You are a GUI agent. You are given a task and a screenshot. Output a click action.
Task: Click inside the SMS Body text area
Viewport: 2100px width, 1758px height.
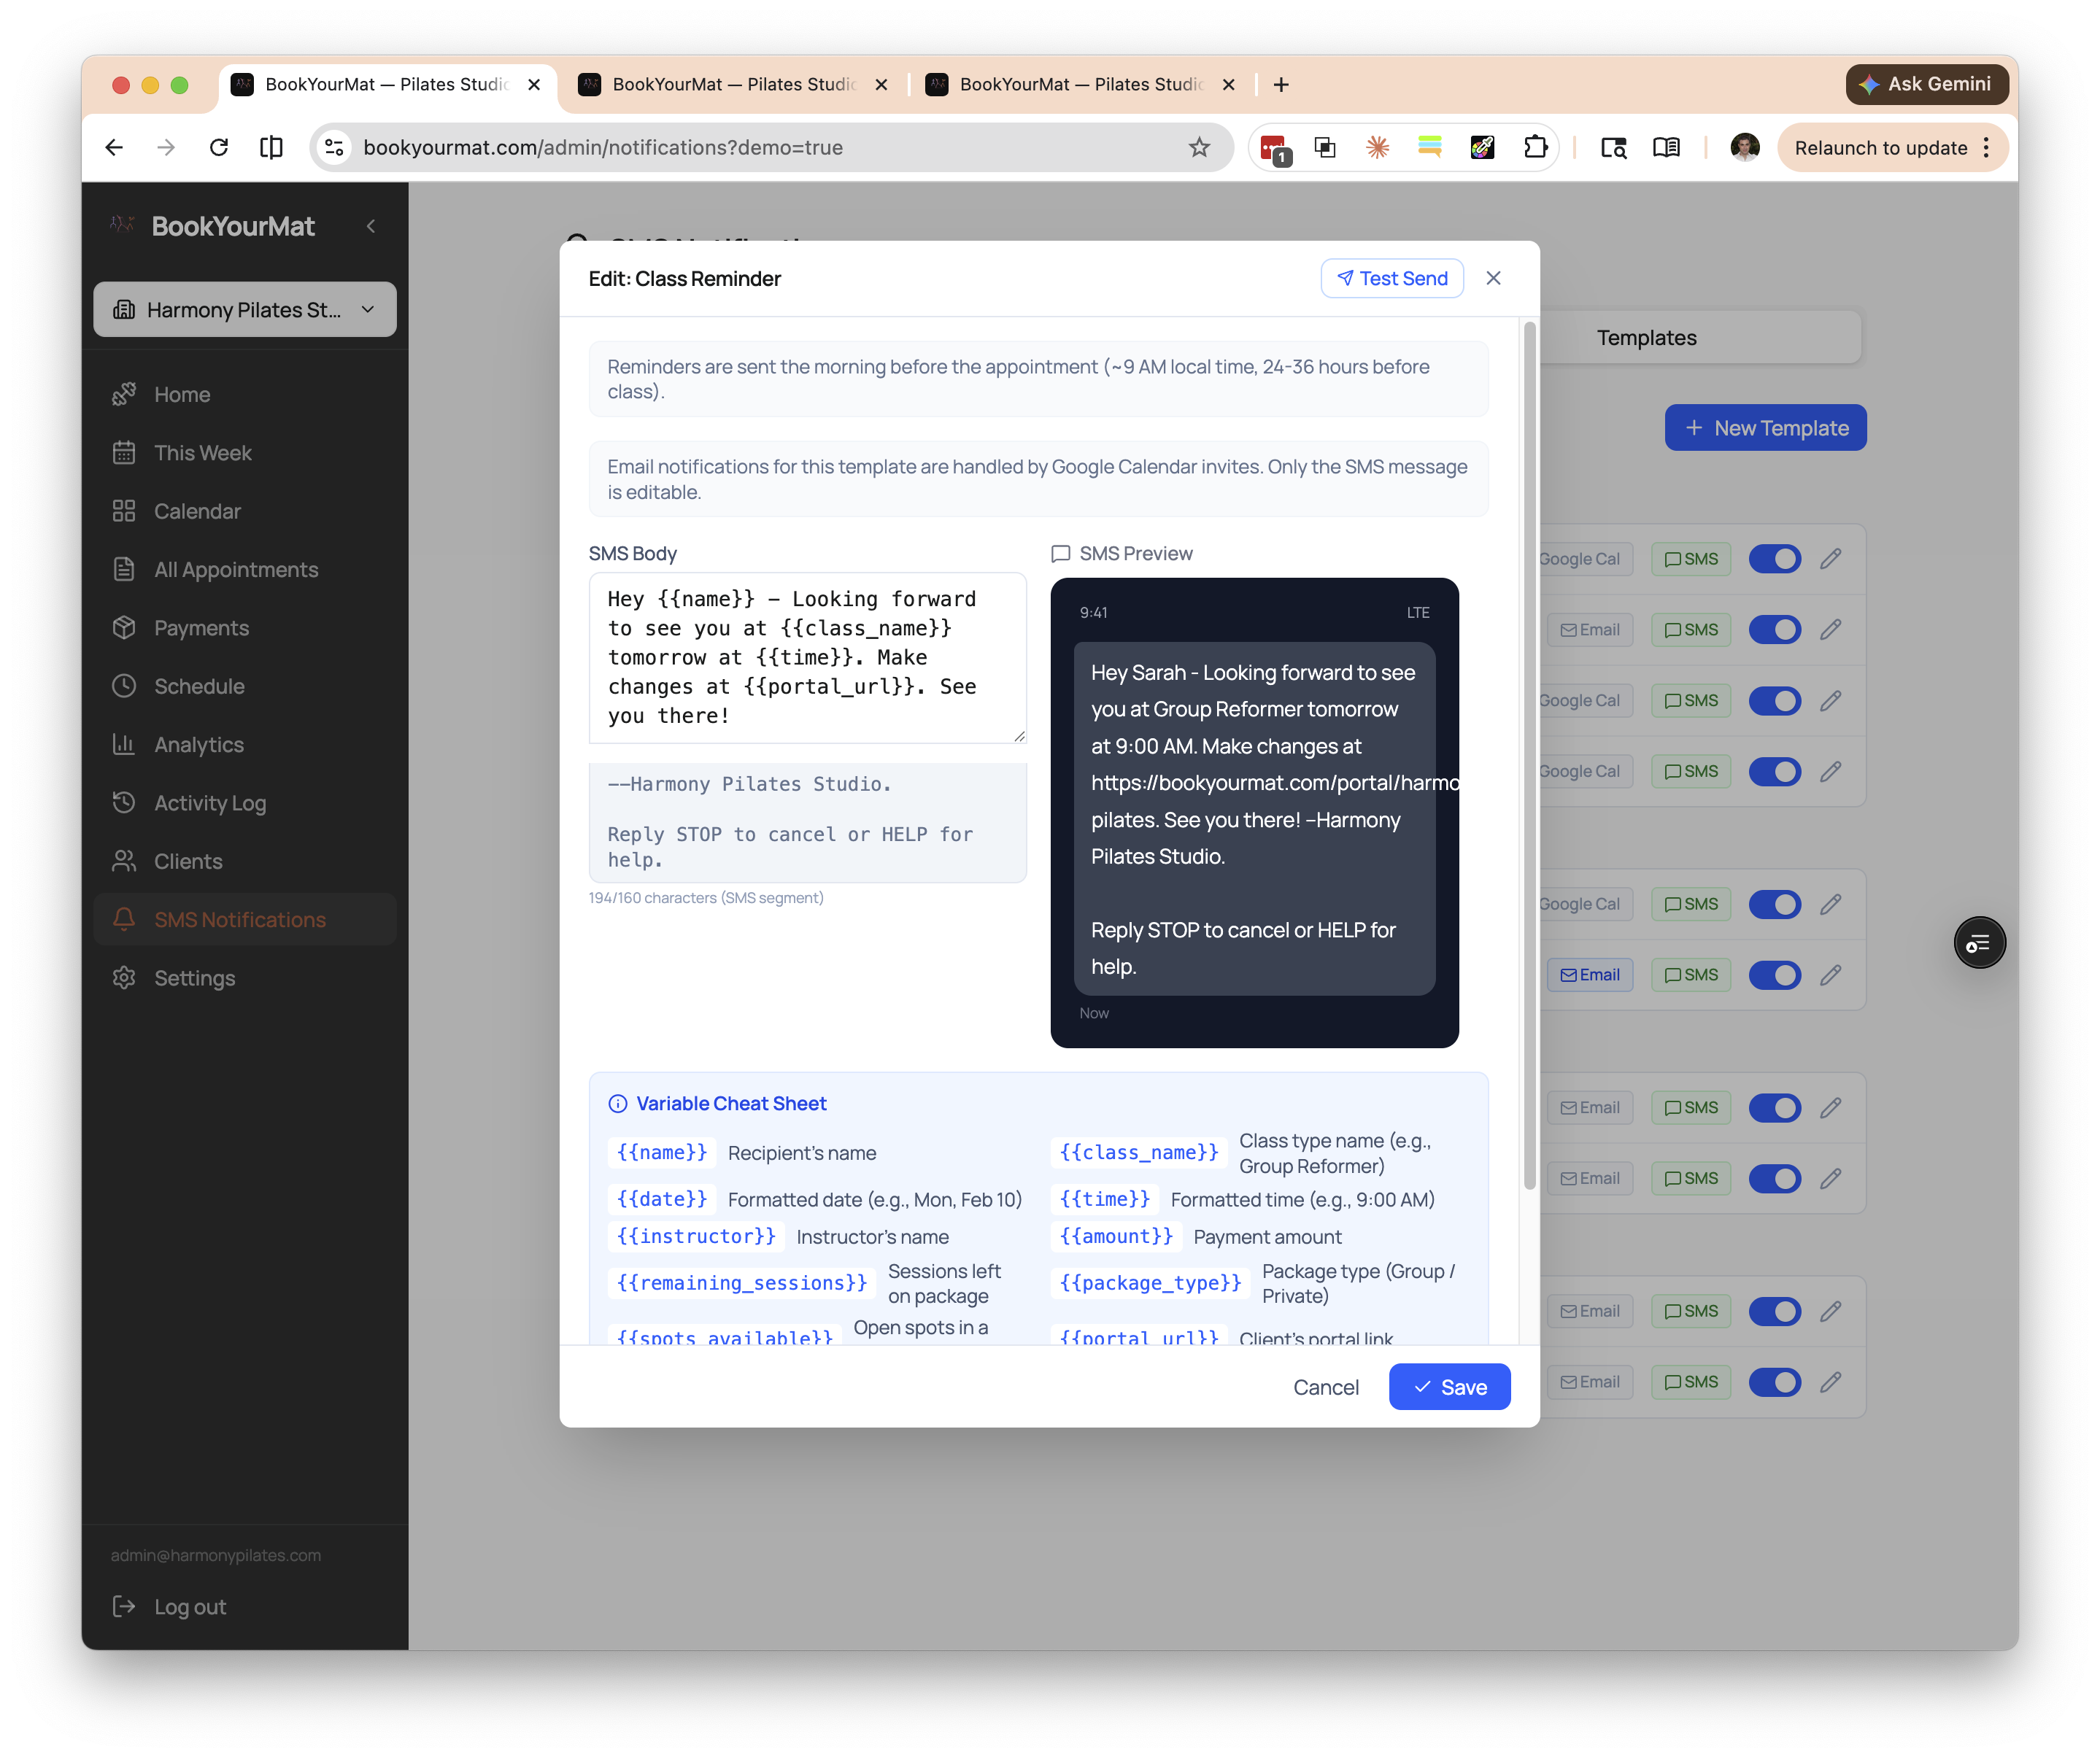[x=806, y=657]
